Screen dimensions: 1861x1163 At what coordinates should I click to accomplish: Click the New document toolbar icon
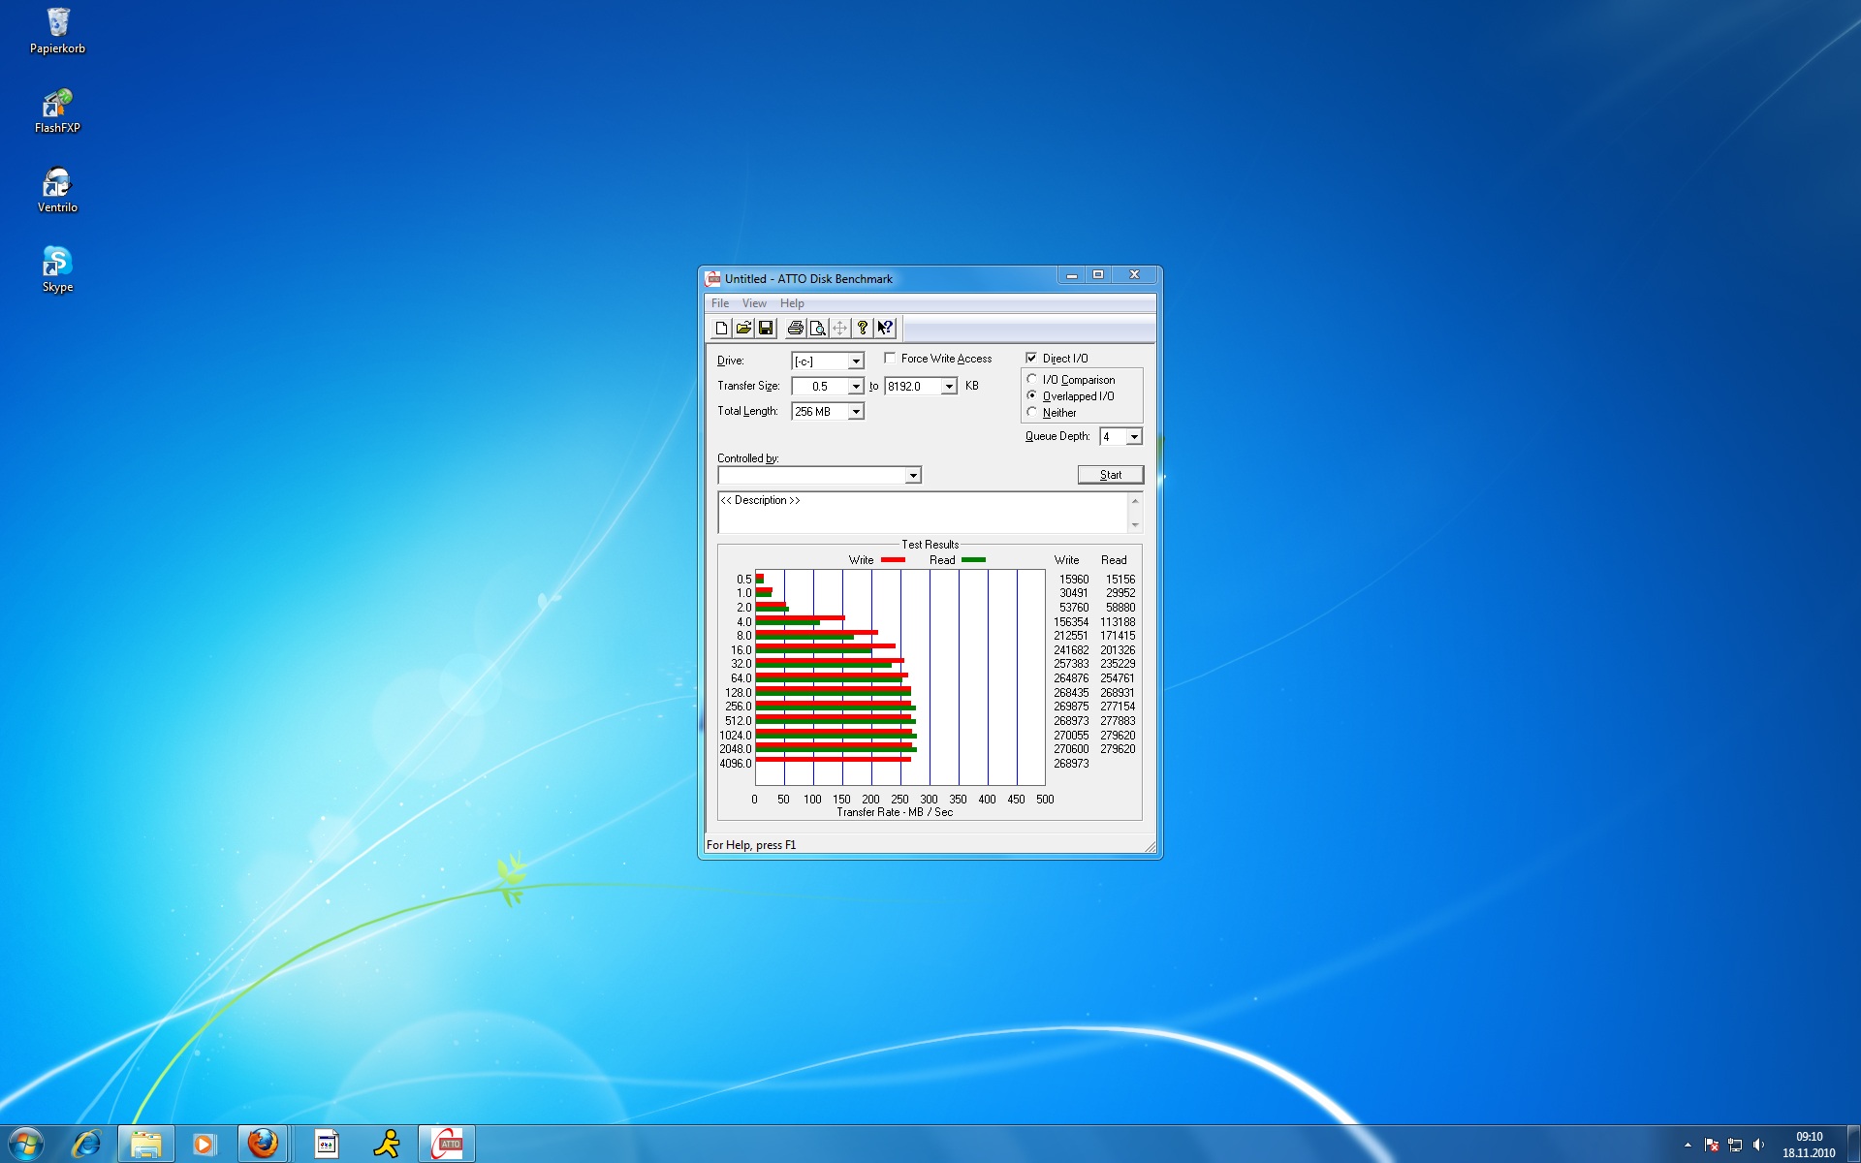[721, 329]
